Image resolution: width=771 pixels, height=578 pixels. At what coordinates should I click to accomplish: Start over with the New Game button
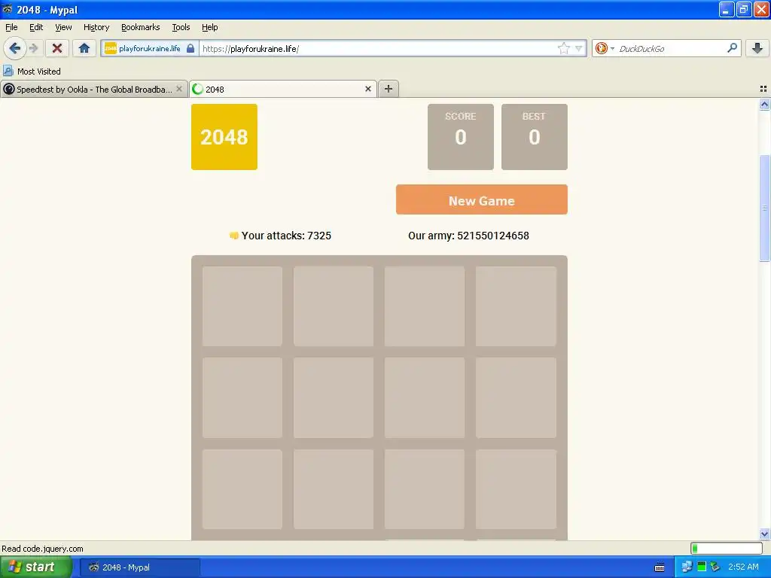481,199
